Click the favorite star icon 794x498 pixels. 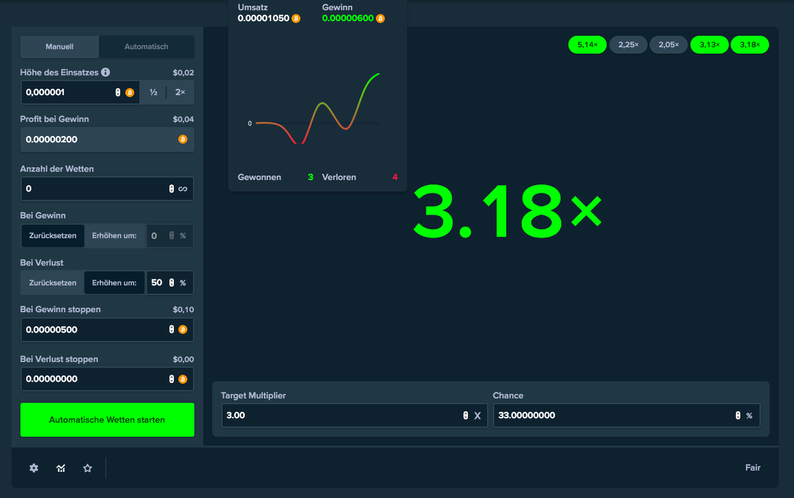coord(88,468)
